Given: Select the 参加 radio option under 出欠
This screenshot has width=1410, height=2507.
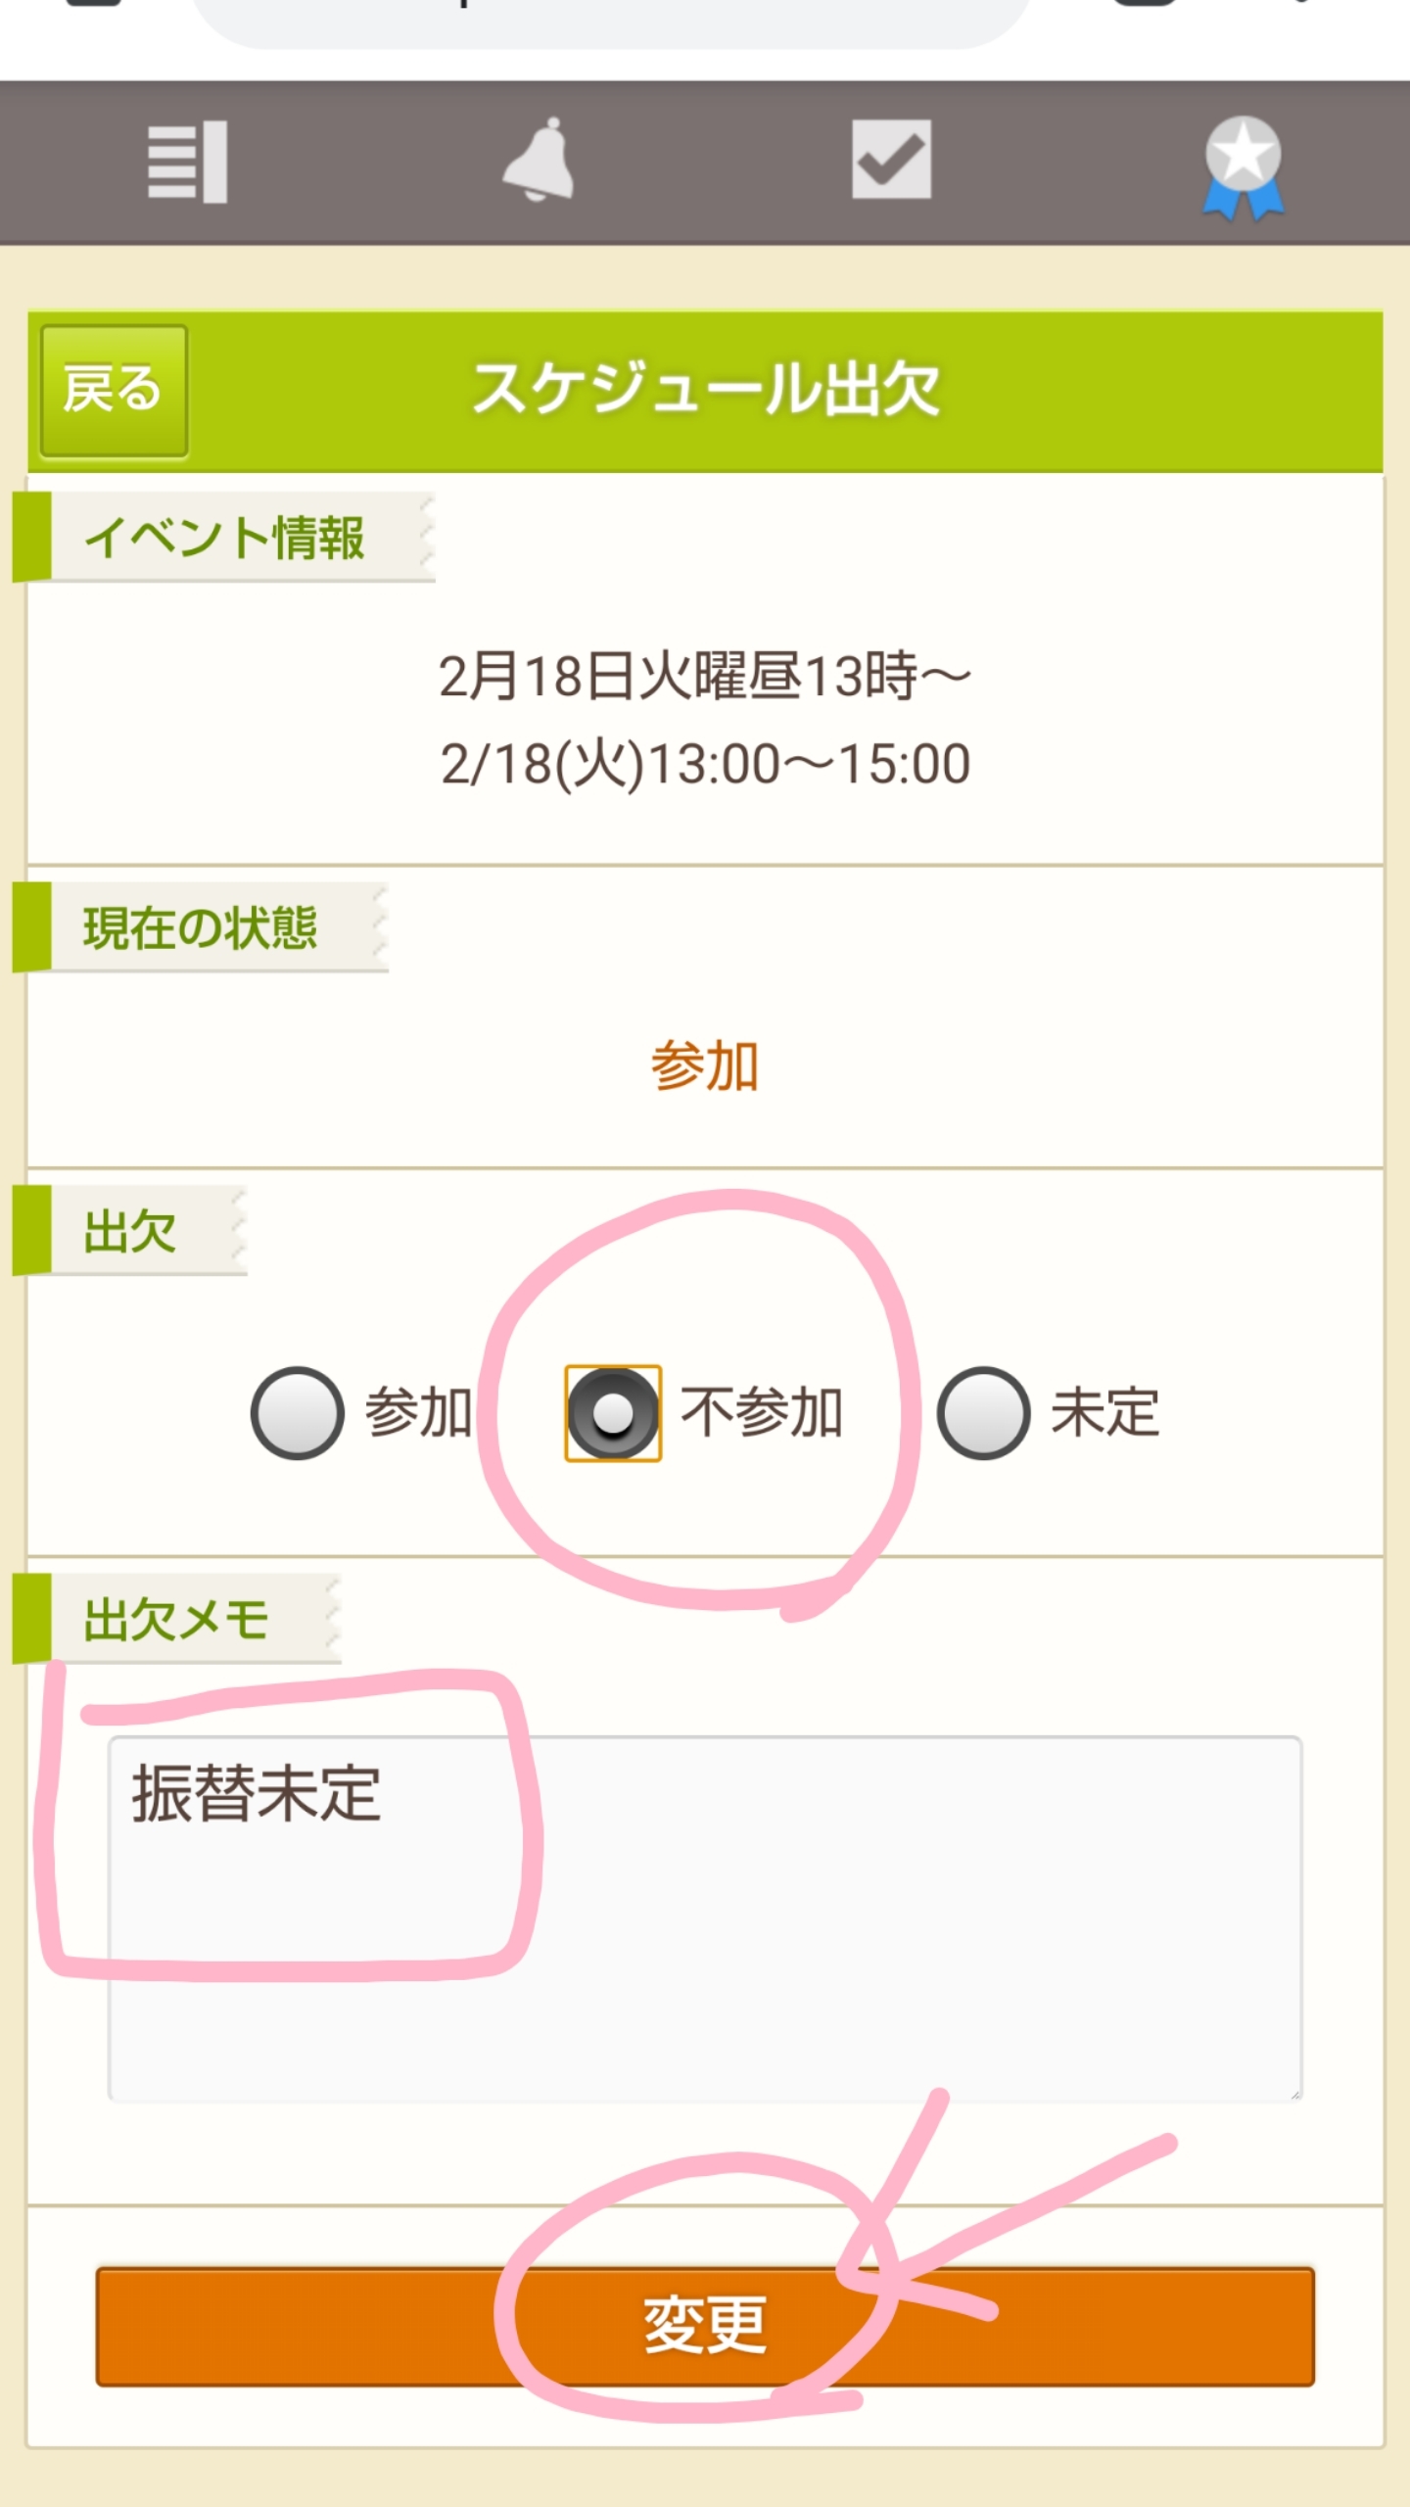Looking at the screenshot, I should [x=298, y=1413].
